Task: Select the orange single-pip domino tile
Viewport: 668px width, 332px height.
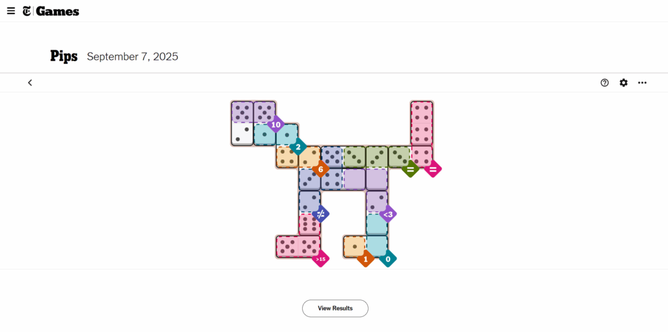Action: pos(354,246)
